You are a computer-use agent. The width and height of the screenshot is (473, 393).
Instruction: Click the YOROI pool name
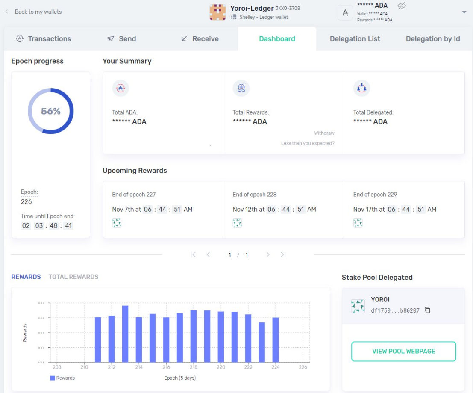click(x=380, y=299)
